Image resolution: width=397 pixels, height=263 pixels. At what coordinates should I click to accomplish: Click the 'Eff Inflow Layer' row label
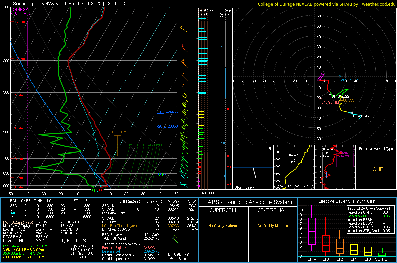114,213
